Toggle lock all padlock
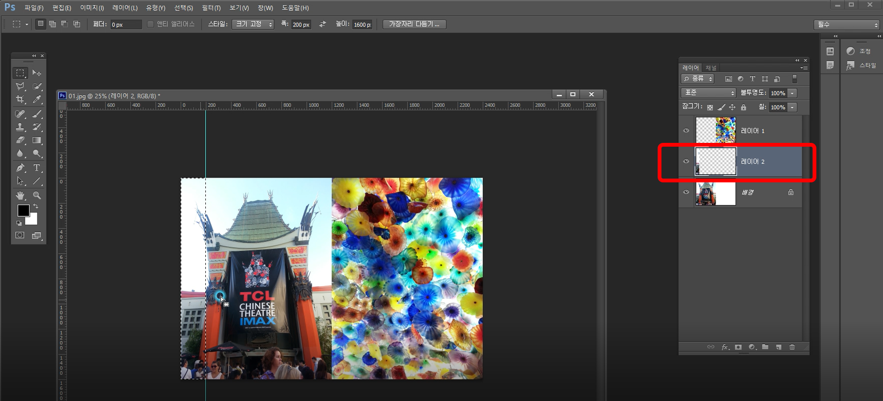 point(744,107)
